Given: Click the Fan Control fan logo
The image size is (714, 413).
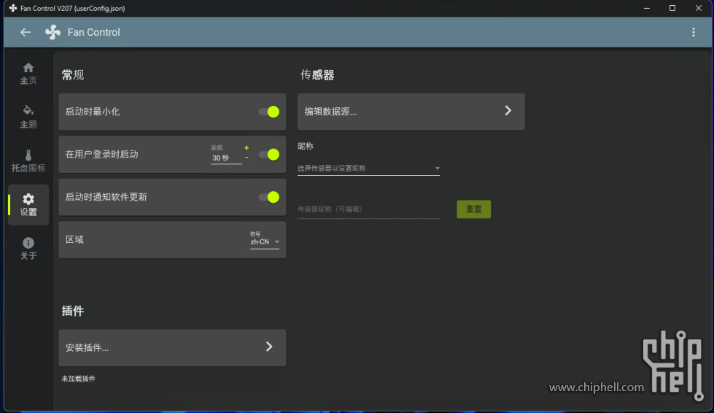Looking at the screenshot, I should click(x=53, y=32).
